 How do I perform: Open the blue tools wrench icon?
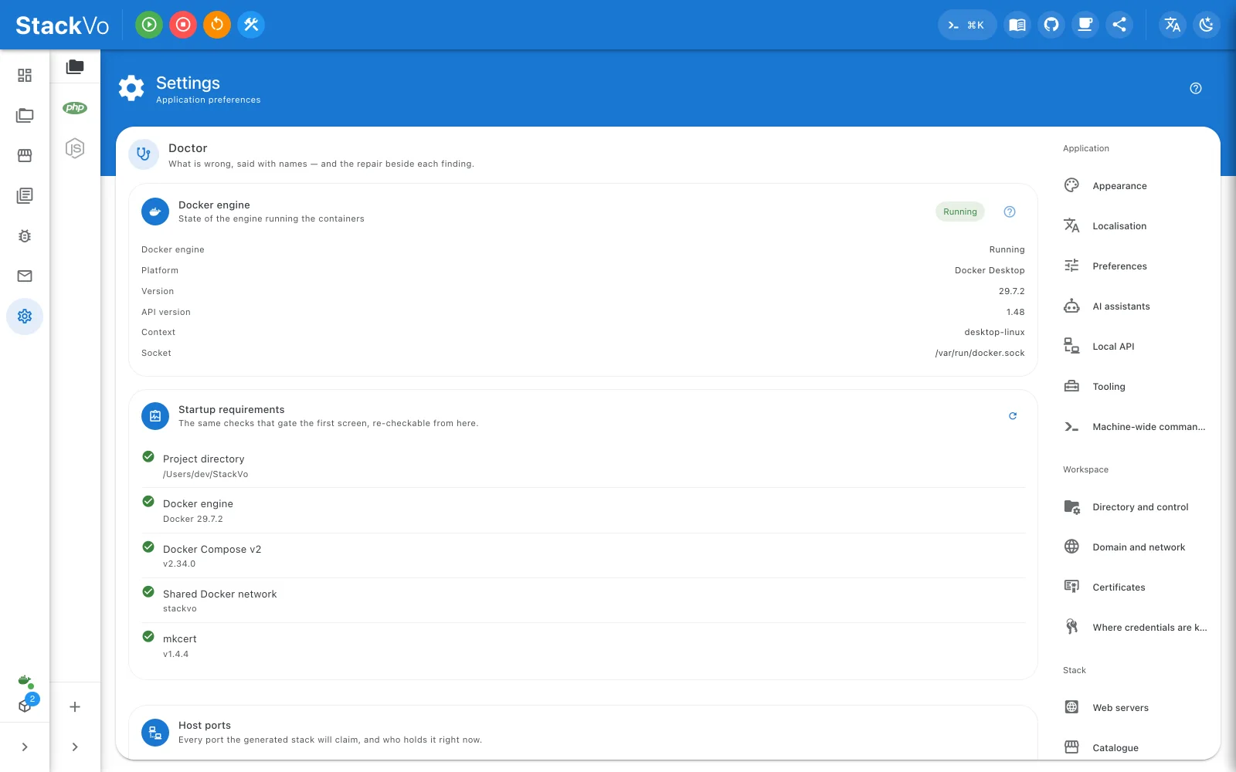[x=251, y=25]
